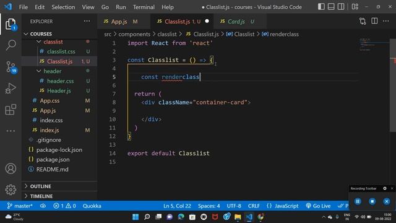Toggle the secondary side bar layout icon
Image resolution: width=396 pixels, height=223 pixels.
point(341,7)
